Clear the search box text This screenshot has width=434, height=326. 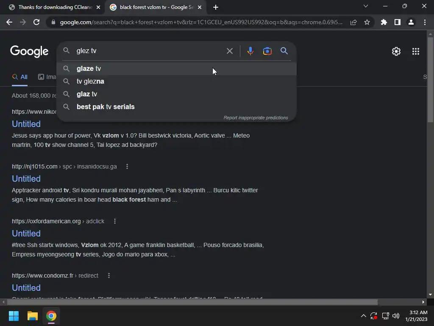229,51
